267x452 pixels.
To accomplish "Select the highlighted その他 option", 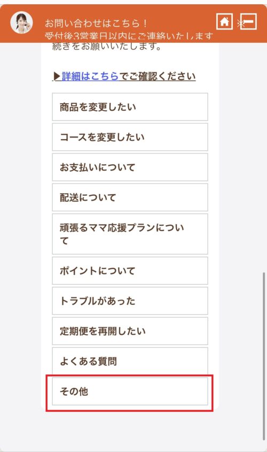I will tap(130, 392).
